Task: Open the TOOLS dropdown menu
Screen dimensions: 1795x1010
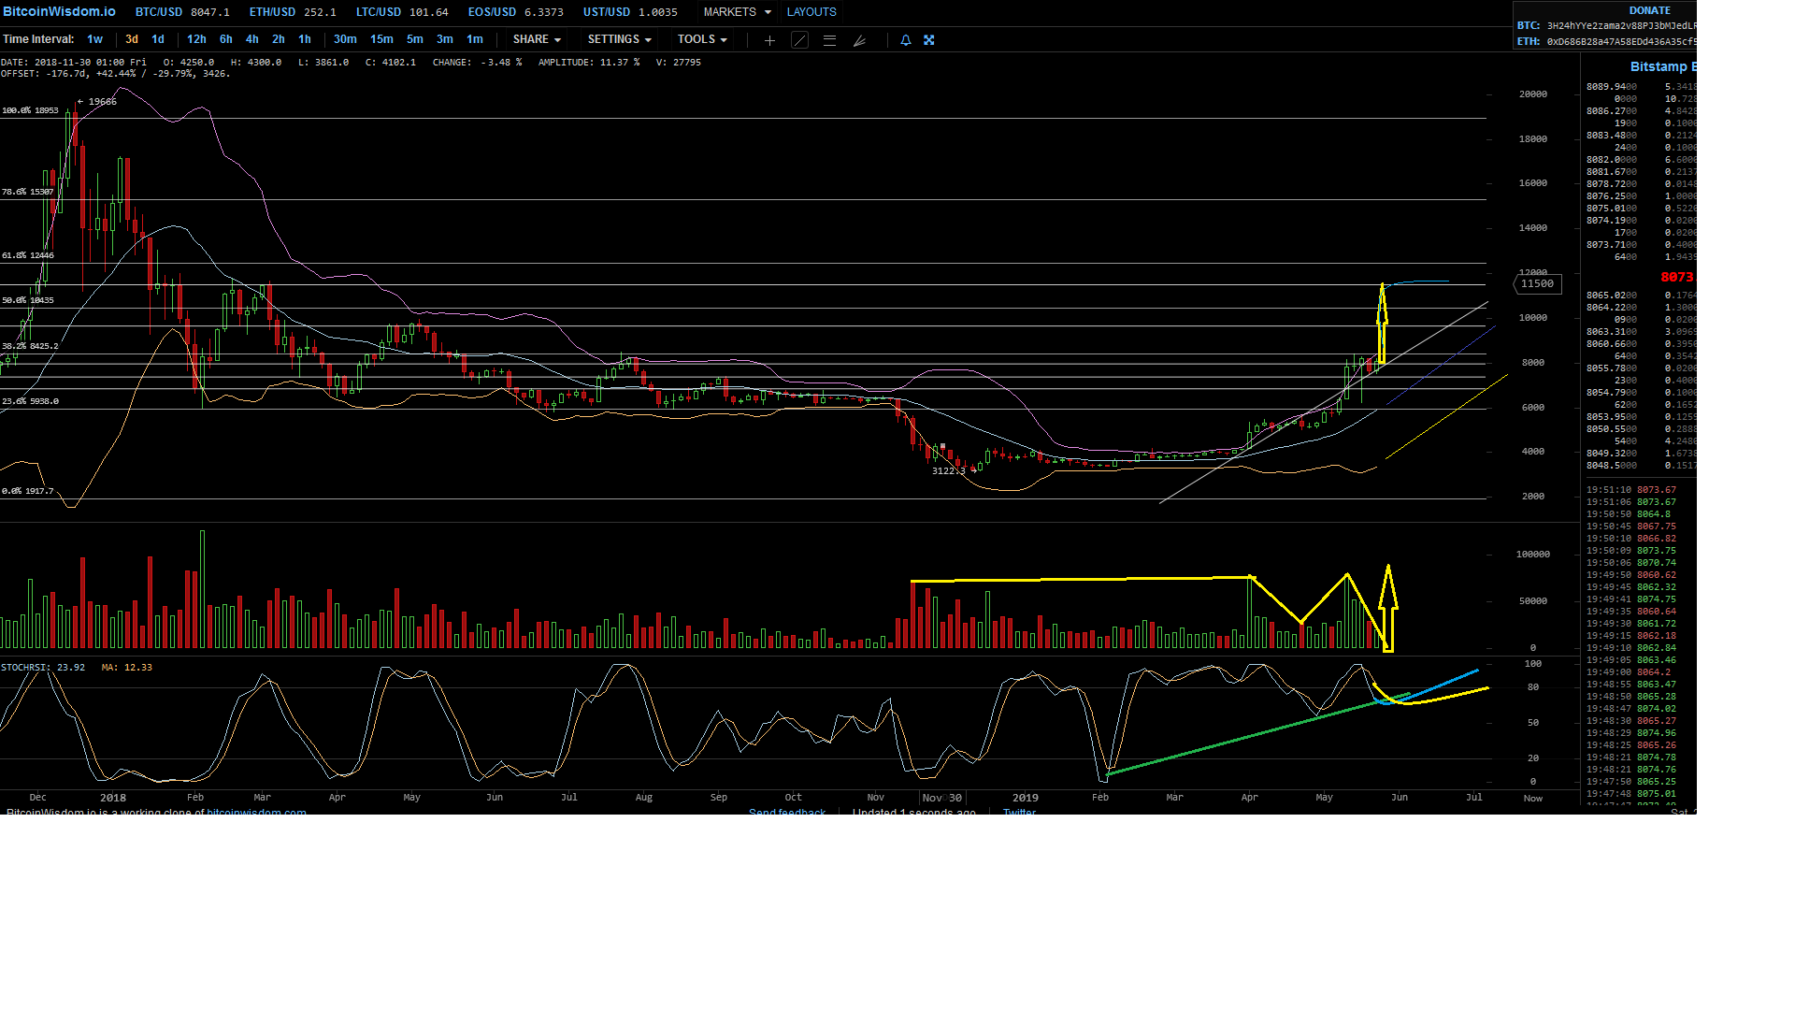Action: click(x=701, y=39)
